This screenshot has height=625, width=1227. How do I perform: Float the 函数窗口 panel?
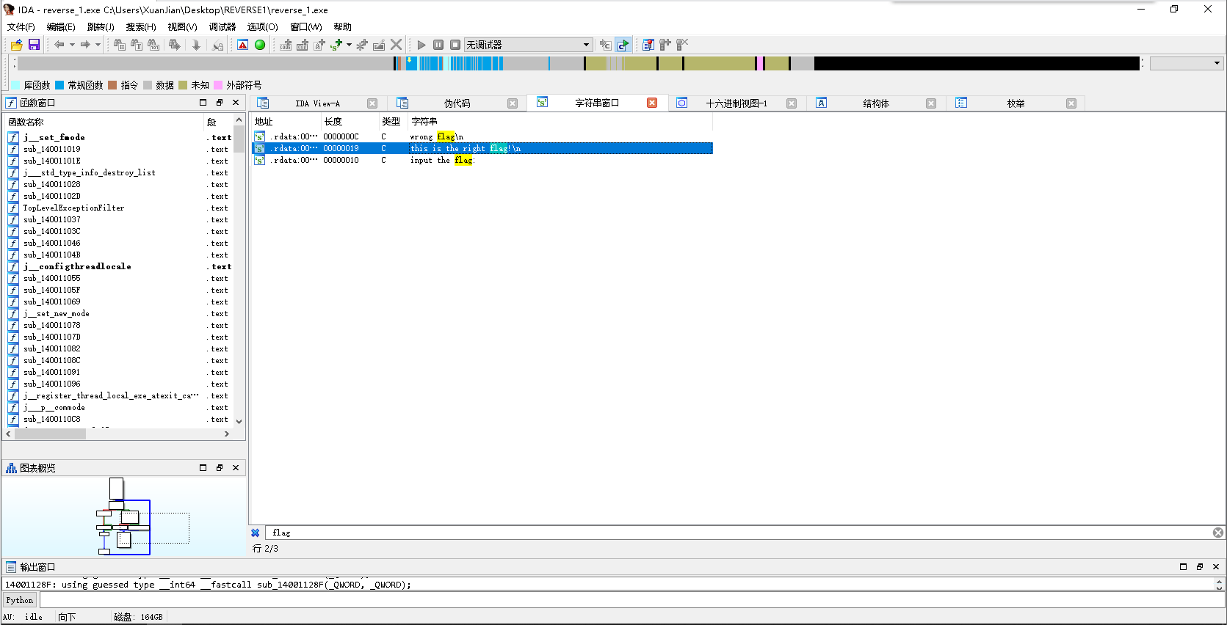click(x=220, y=103)
